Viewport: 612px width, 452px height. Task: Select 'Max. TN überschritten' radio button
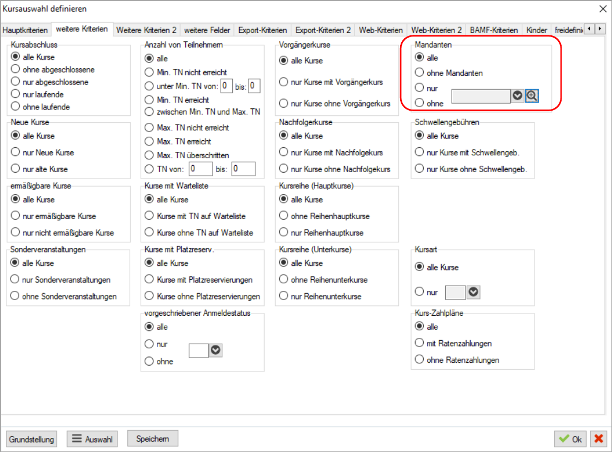(x=187, y=155)
